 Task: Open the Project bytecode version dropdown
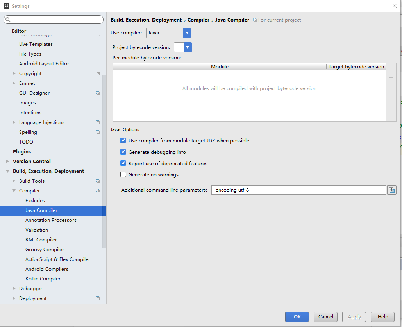187,47
